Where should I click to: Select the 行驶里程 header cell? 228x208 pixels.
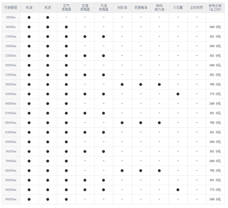(11, 7)
